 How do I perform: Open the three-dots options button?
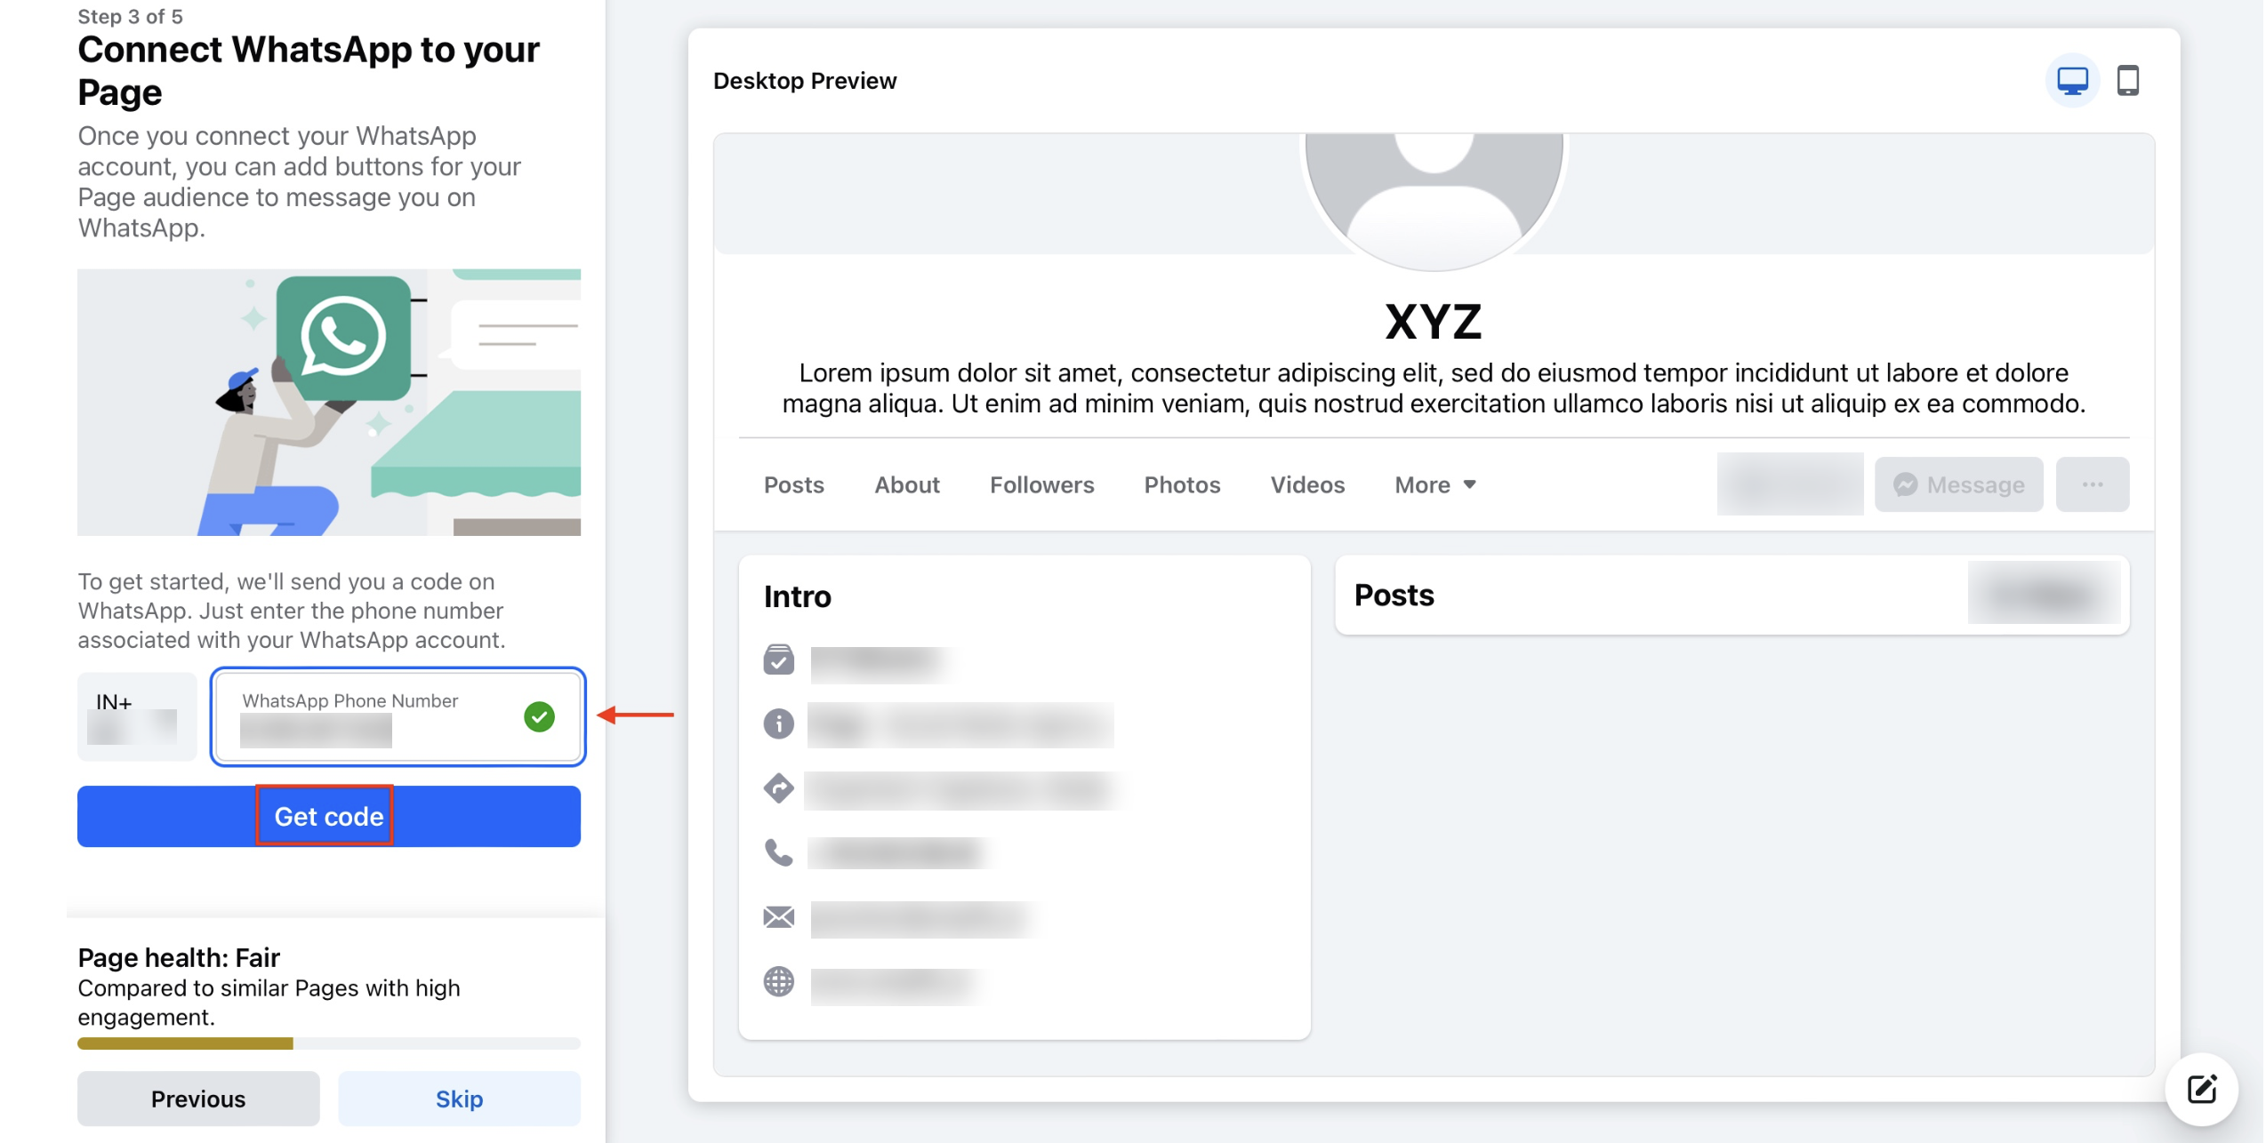tap(2092, 484)
